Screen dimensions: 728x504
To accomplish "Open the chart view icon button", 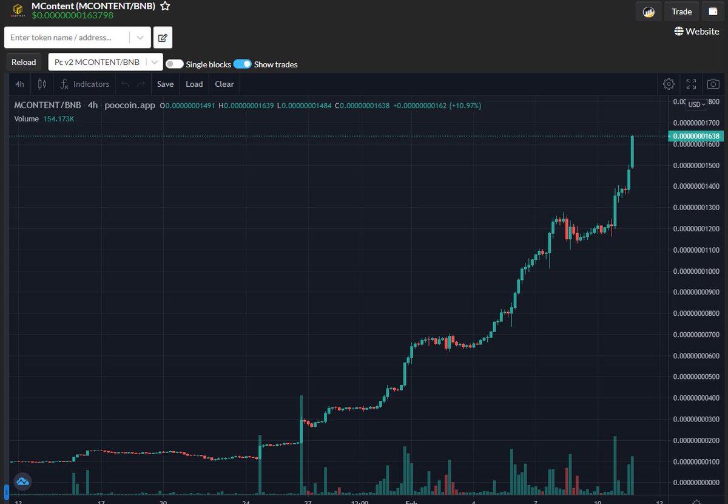I will tap(649, 12).
